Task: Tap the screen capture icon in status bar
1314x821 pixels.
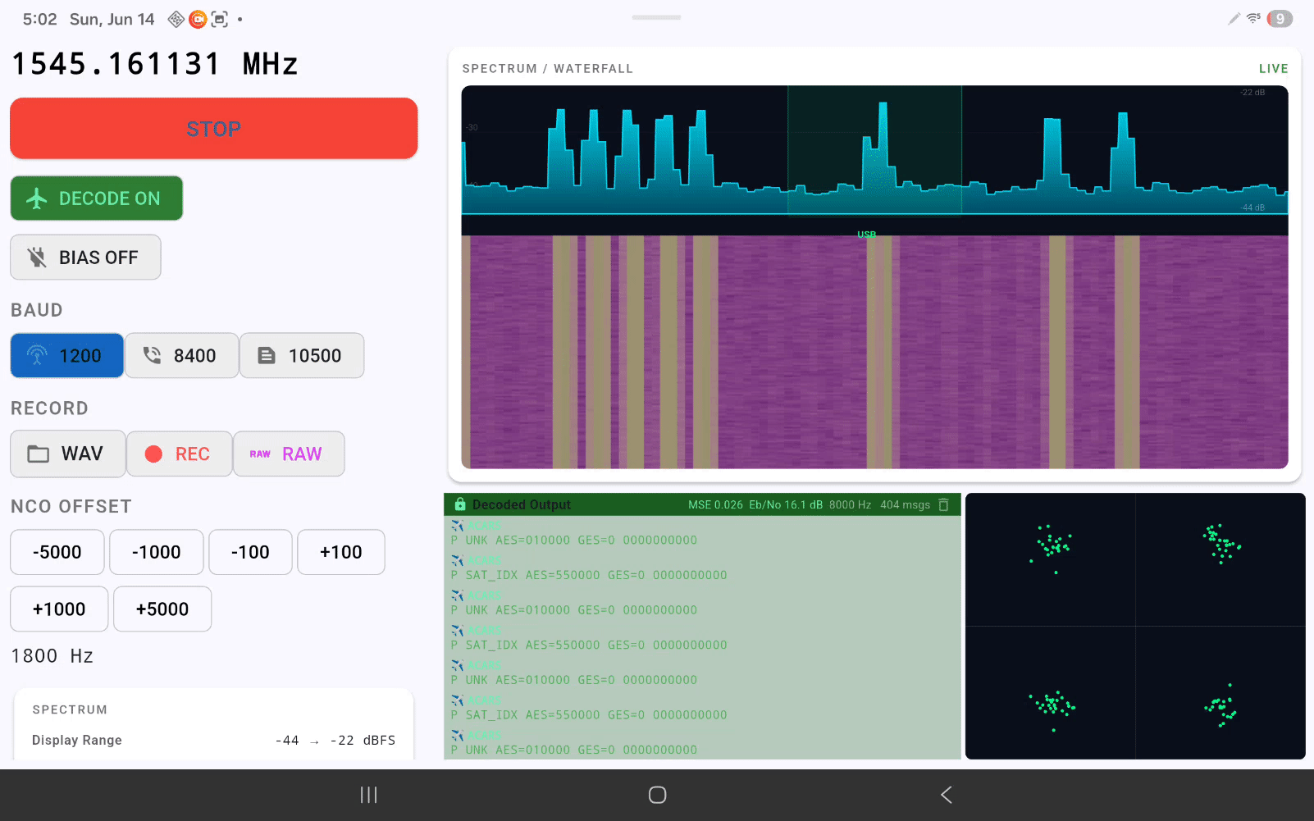Action: tap(220, 19)
